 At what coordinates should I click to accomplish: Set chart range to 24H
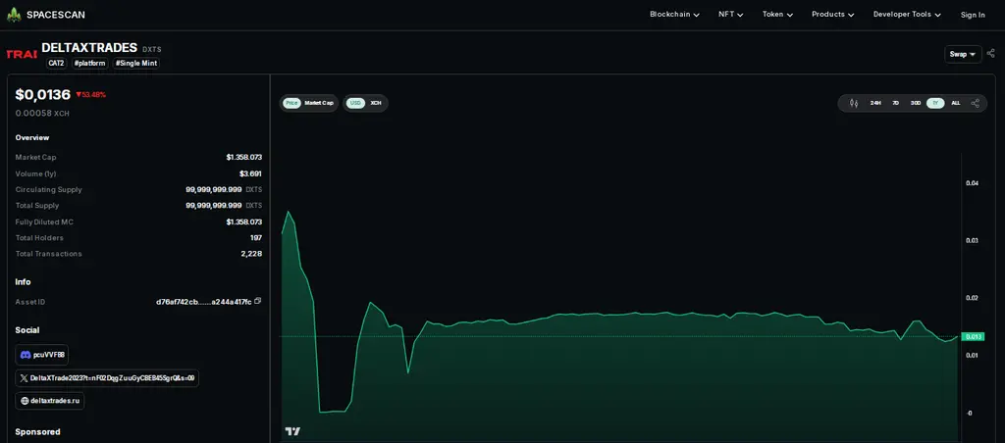point(875,103)
